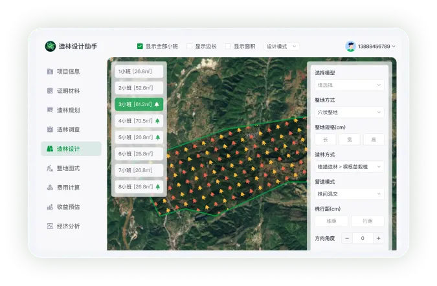Select 1小班 [26.8㎡] plot
This screenshot has width=437, height=286.
[139, 72]
